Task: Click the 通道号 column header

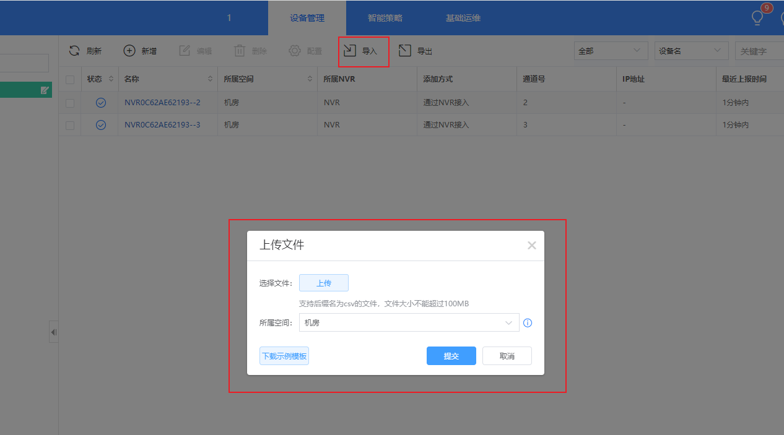Action: [x=534, y=79]
